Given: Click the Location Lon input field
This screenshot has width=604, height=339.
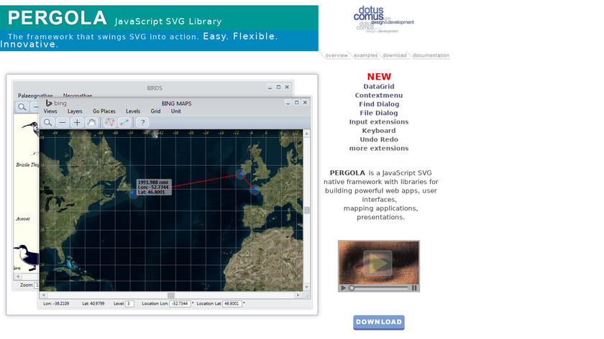Looking at the screenshot, I should click(180, 304).
